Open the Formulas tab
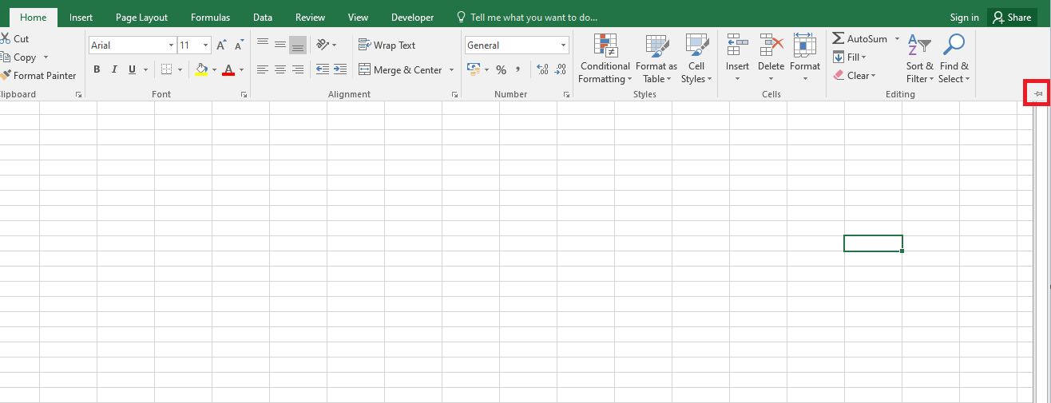The image size is (1051, 403). [210, 18]
